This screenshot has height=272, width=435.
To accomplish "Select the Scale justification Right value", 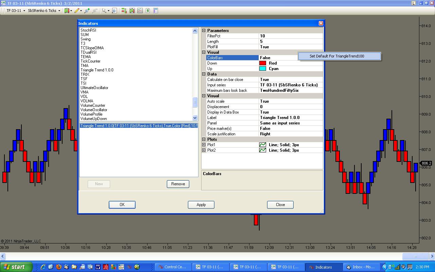I will (291, 134).
